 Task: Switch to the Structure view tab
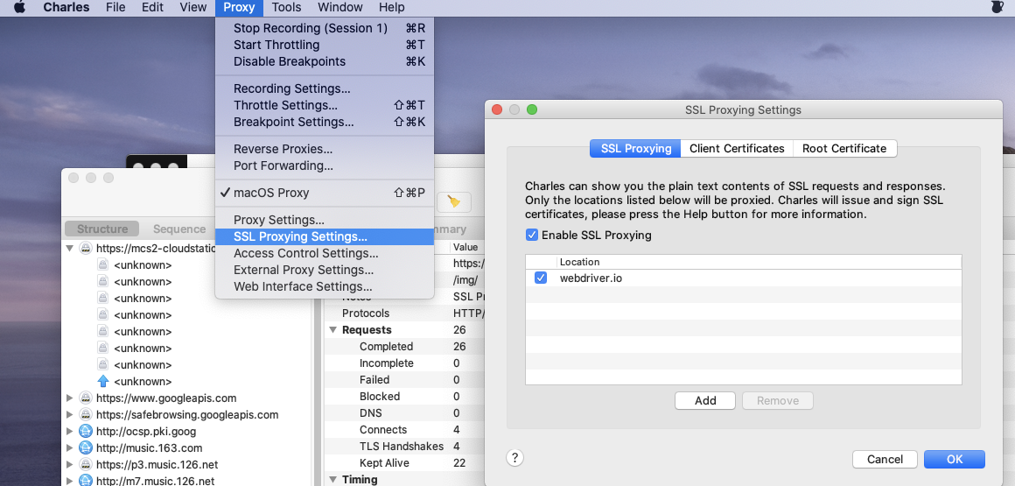click(x=101, y=229)
